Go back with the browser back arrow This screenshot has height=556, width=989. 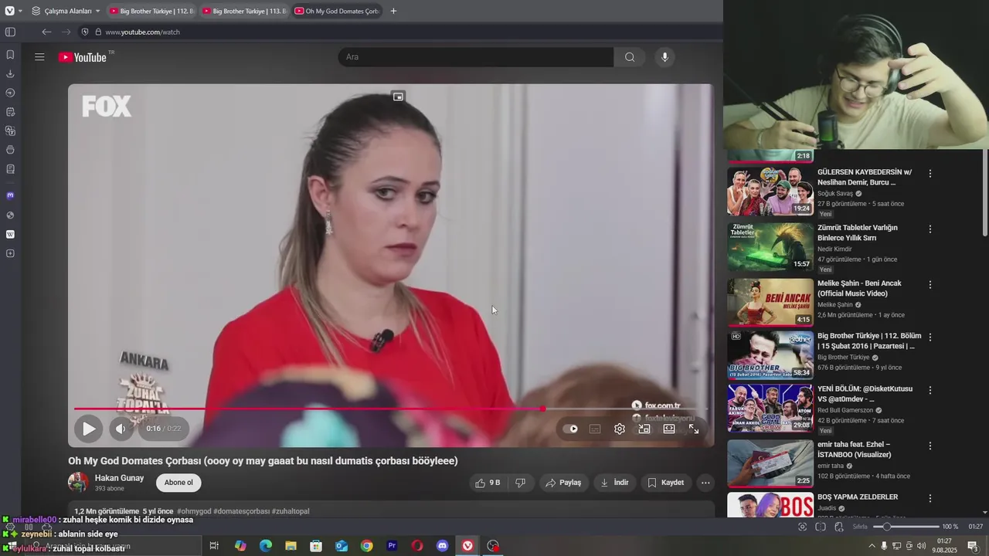click(46, 32)
